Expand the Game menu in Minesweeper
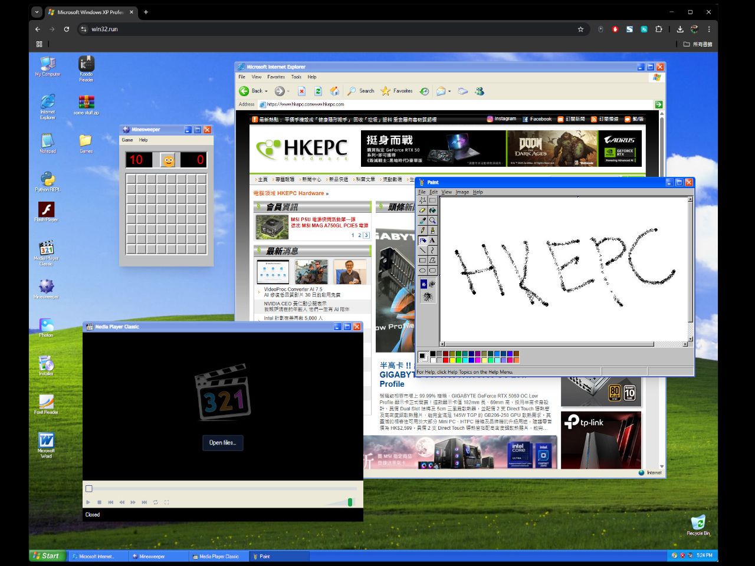 pos(127,140)
